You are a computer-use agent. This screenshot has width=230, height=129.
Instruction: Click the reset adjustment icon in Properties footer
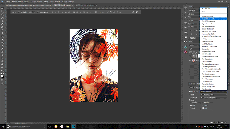[218, 123]
